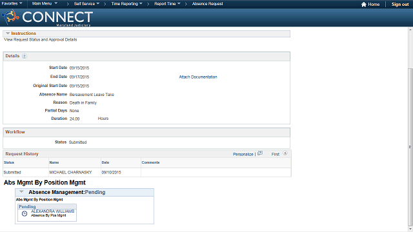Click the Start Date value 09/15/2015

point(79,68)
